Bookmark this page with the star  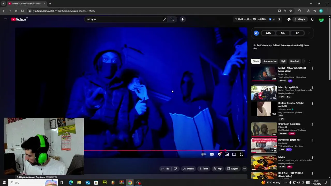coord(291,11)
